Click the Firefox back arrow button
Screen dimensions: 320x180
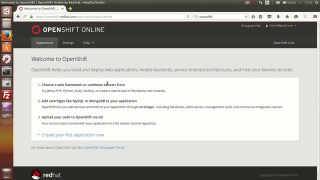coord(18,16)
